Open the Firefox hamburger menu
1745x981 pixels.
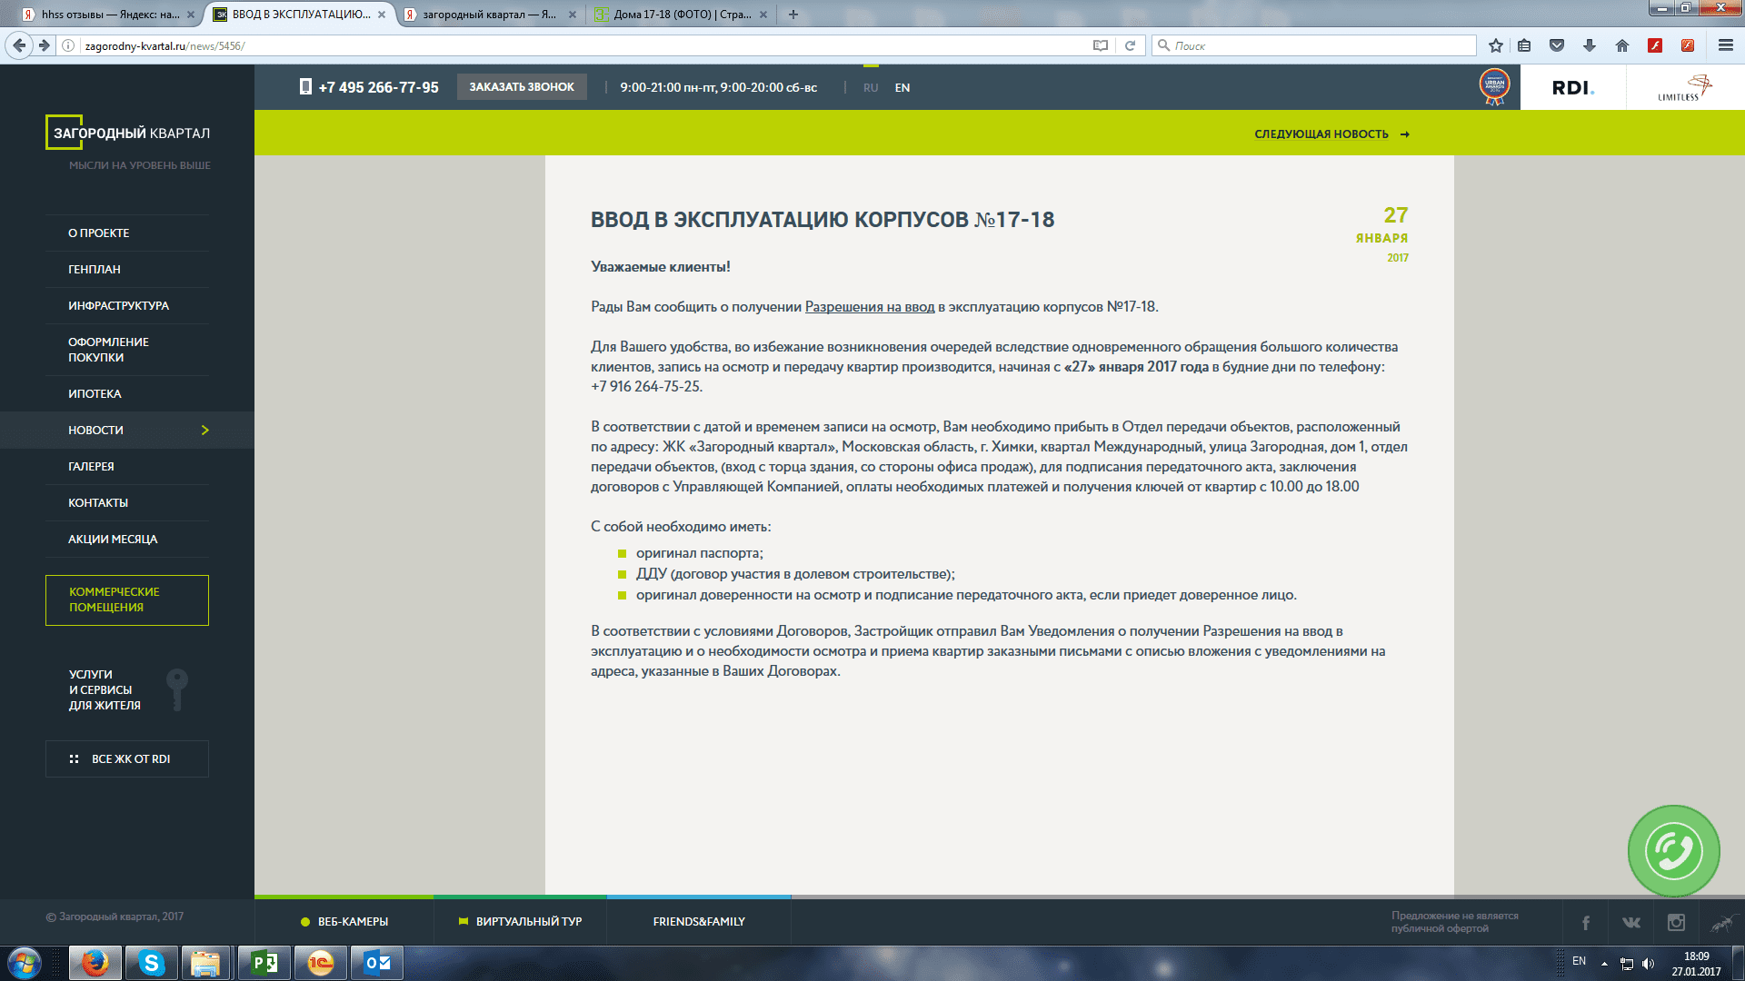coord(1726,45)
